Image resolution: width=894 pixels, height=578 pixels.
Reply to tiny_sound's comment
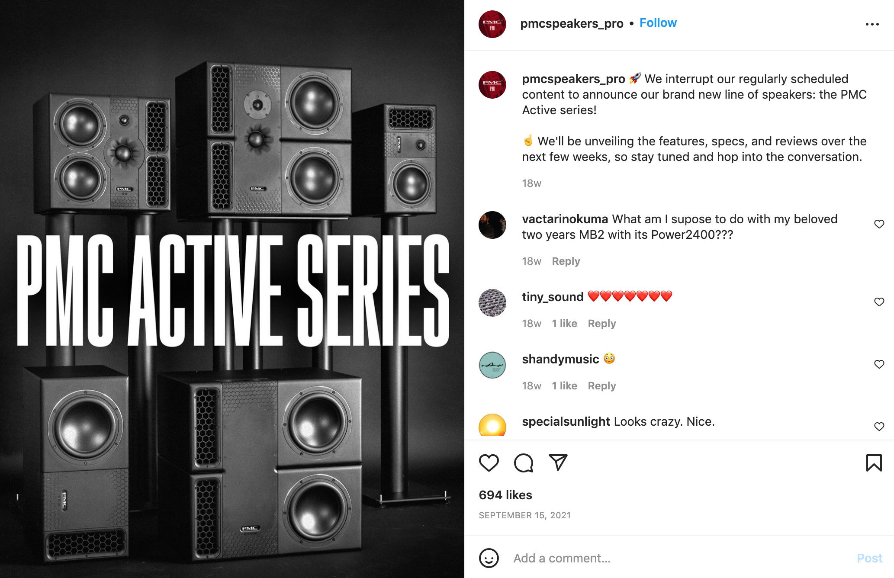tap(602, 324)
